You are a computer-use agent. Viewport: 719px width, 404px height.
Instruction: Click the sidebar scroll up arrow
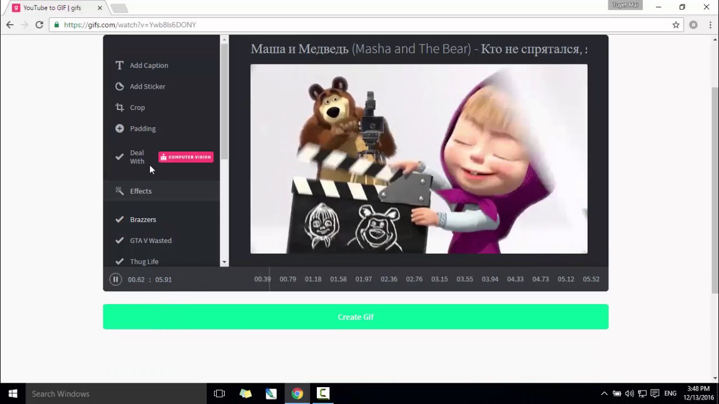coord(224,39)
